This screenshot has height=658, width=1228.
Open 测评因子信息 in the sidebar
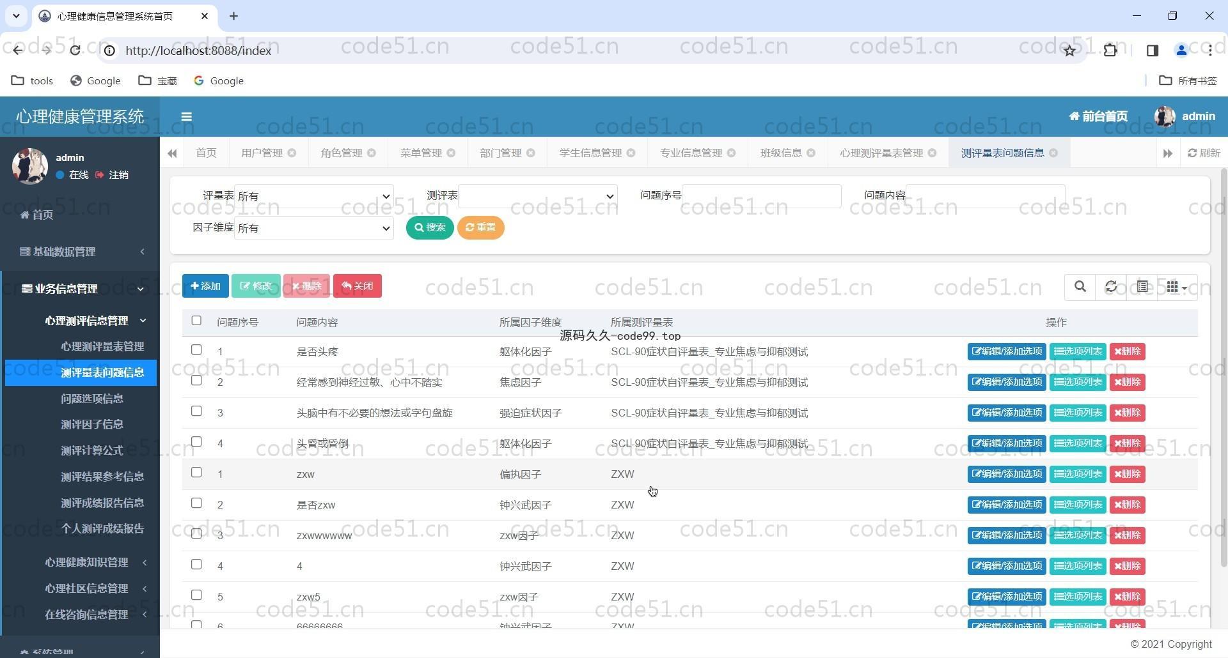click(92, 424)
